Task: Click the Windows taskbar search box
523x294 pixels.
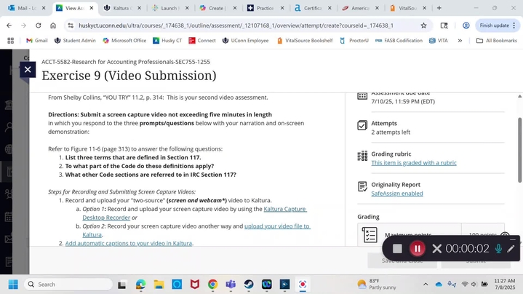Action: (x=69, y=285)
